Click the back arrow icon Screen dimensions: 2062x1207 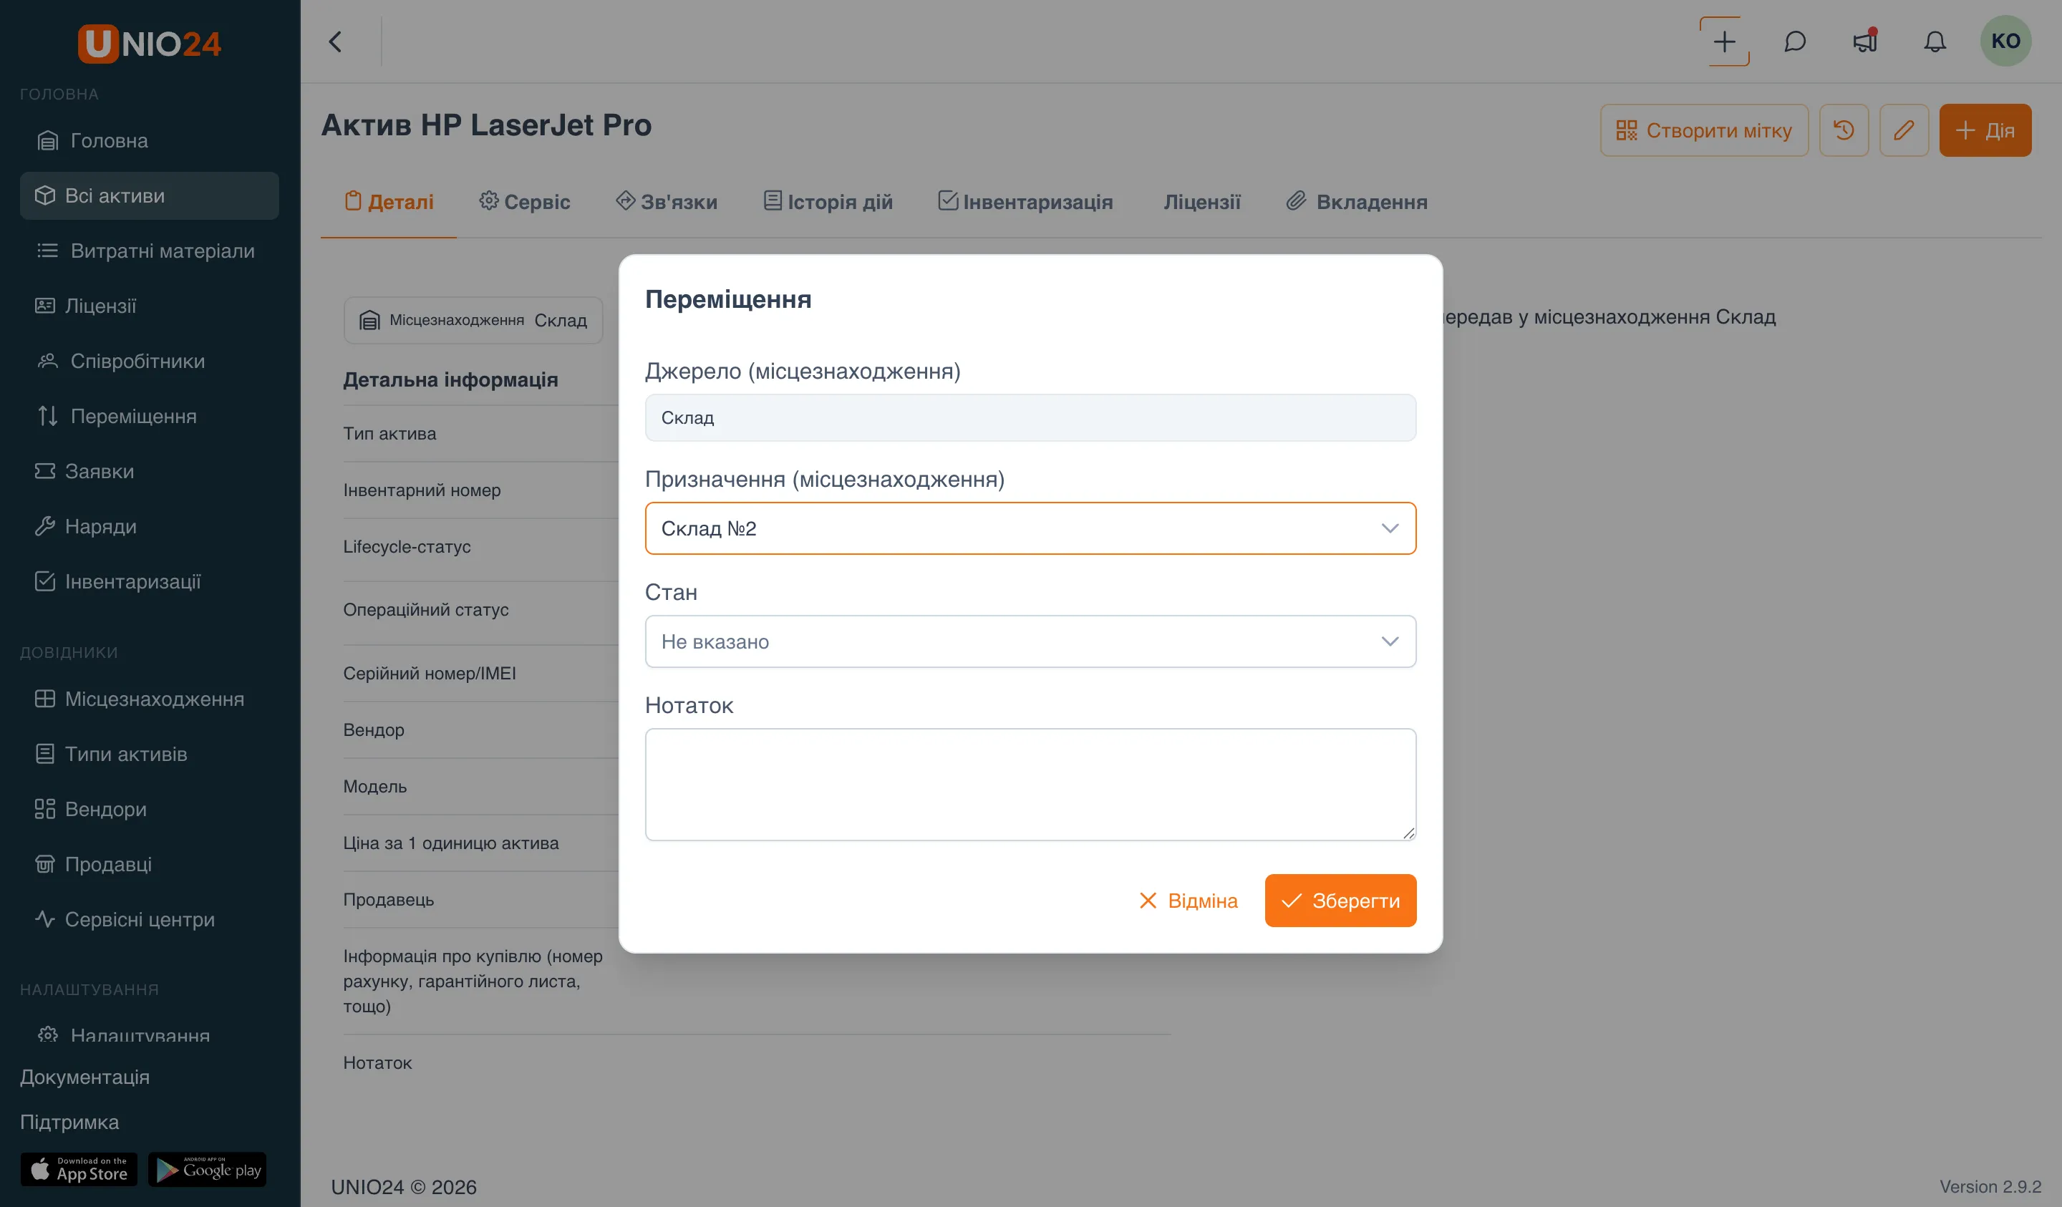tap(336, 42)
